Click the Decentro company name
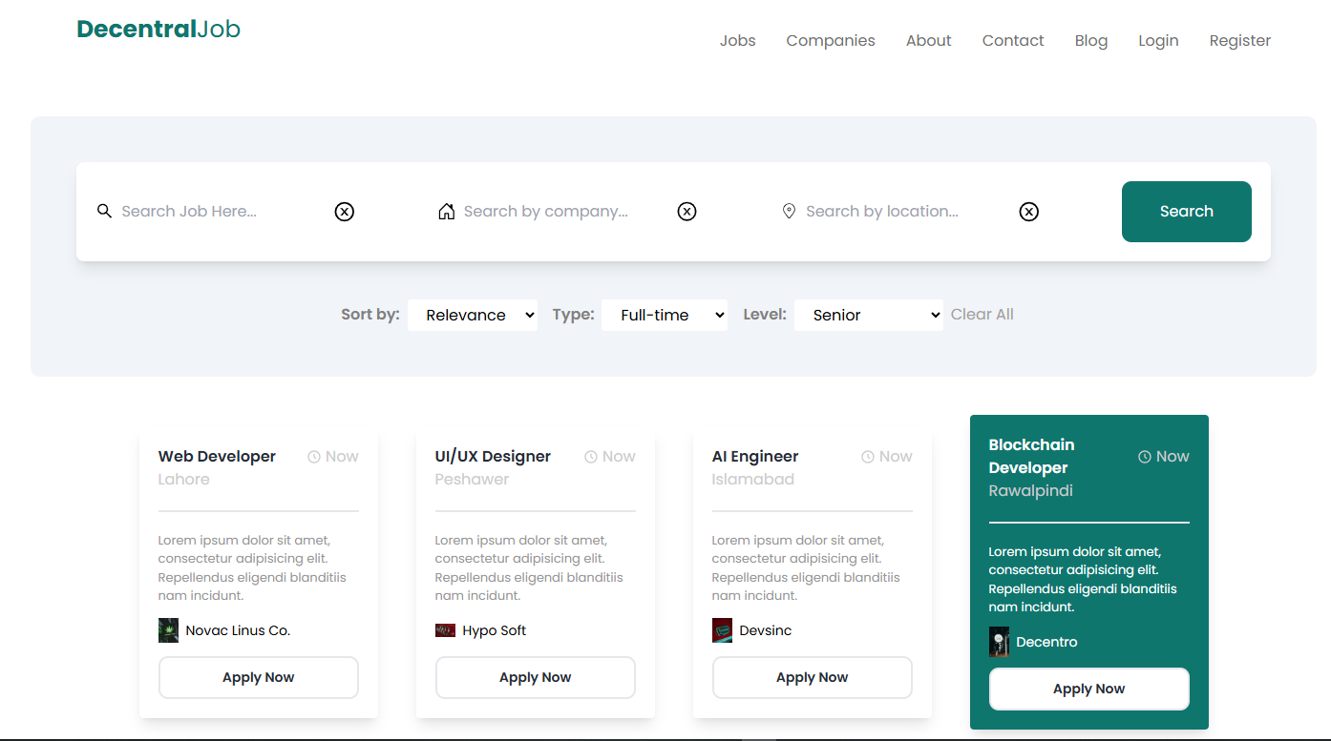 click(1047, 642)
